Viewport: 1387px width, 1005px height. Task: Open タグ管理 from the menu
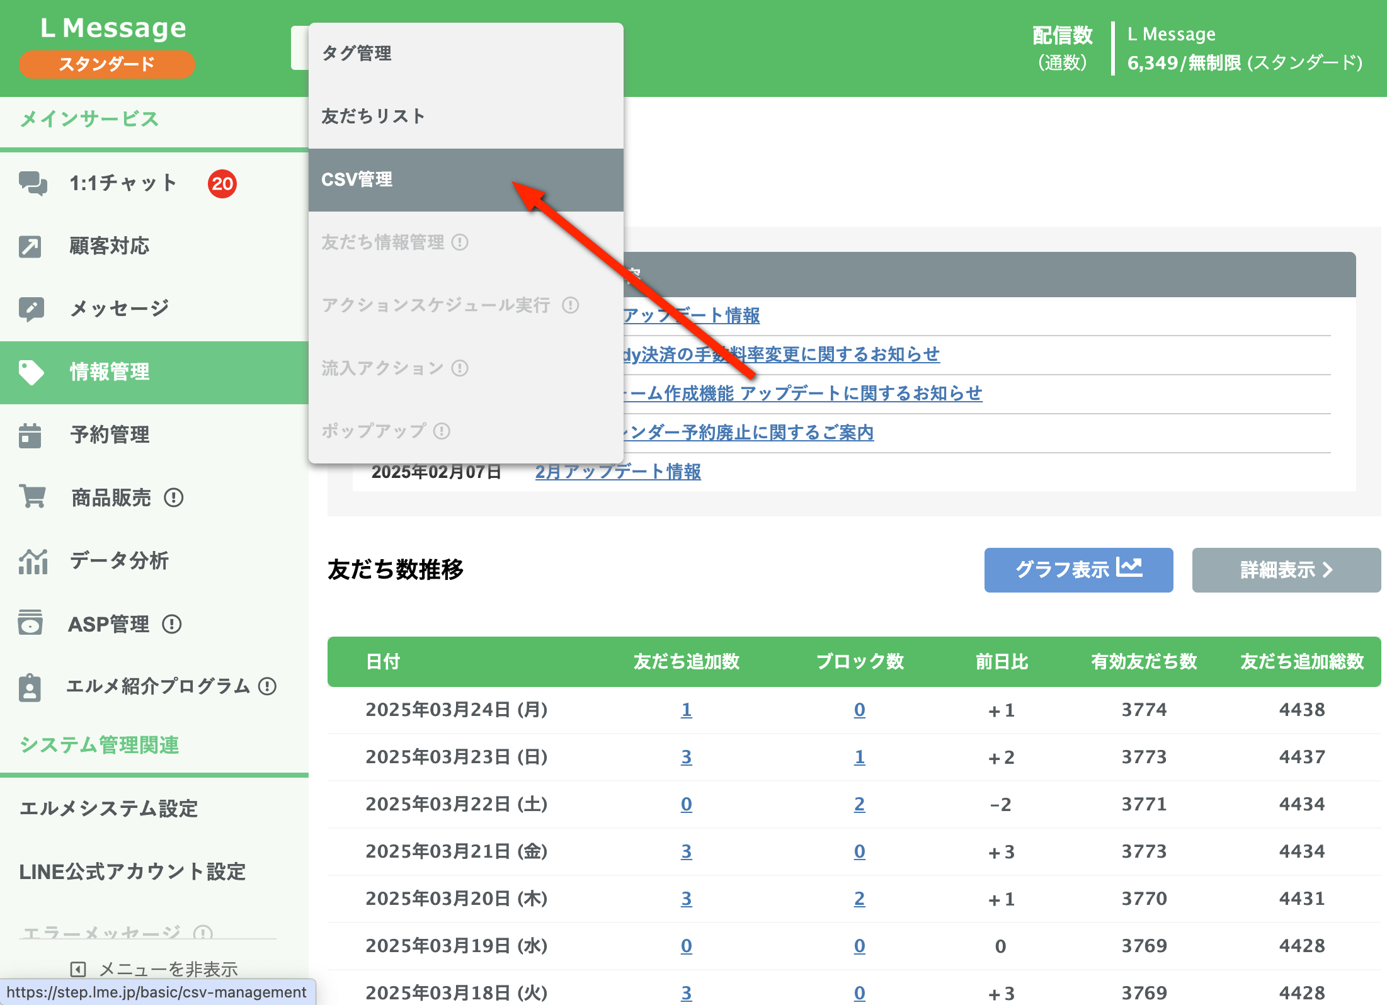click(x=357, y=54)
